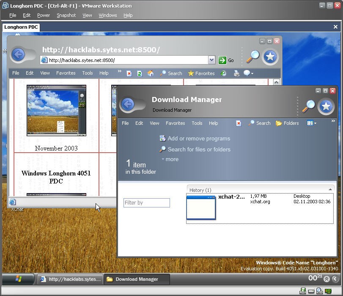Image resolution: width=343 pixels, height=296 pixels.
Task: Expand the system tray chevron on taskbar
Action: [335, 279]
